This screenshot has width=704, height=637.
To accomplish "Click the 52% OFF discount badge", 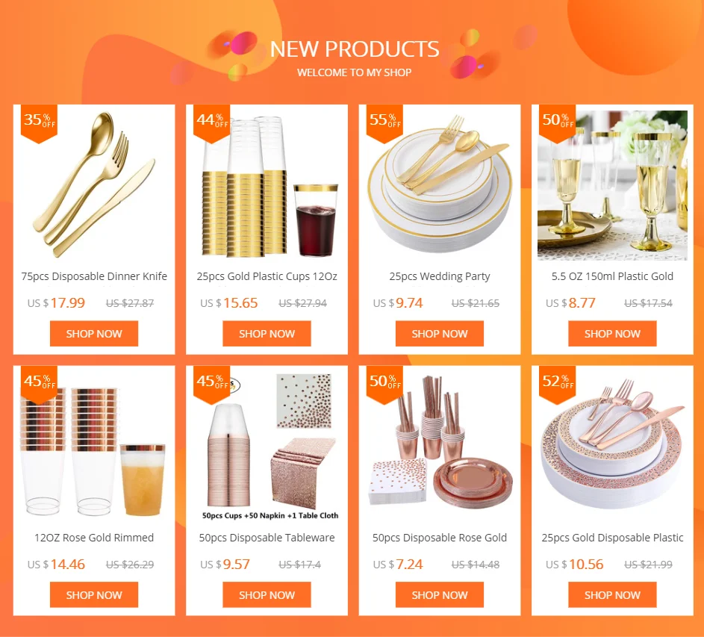I will [557, 385].
